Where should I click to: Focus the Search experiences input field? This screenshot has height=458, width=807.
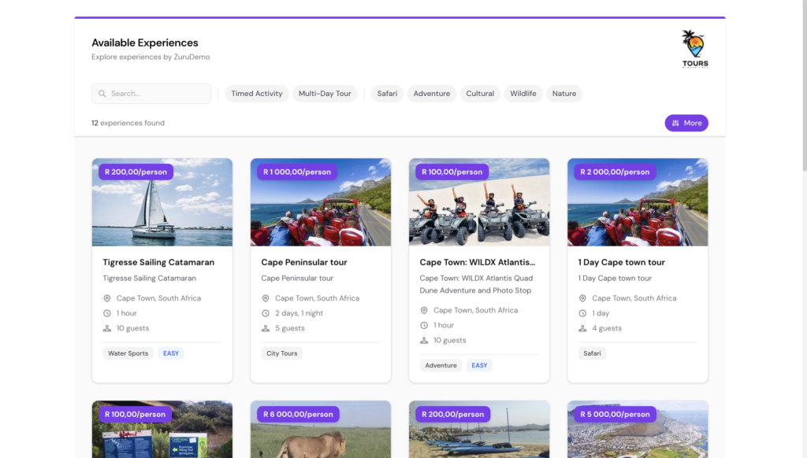coord(158,94)
